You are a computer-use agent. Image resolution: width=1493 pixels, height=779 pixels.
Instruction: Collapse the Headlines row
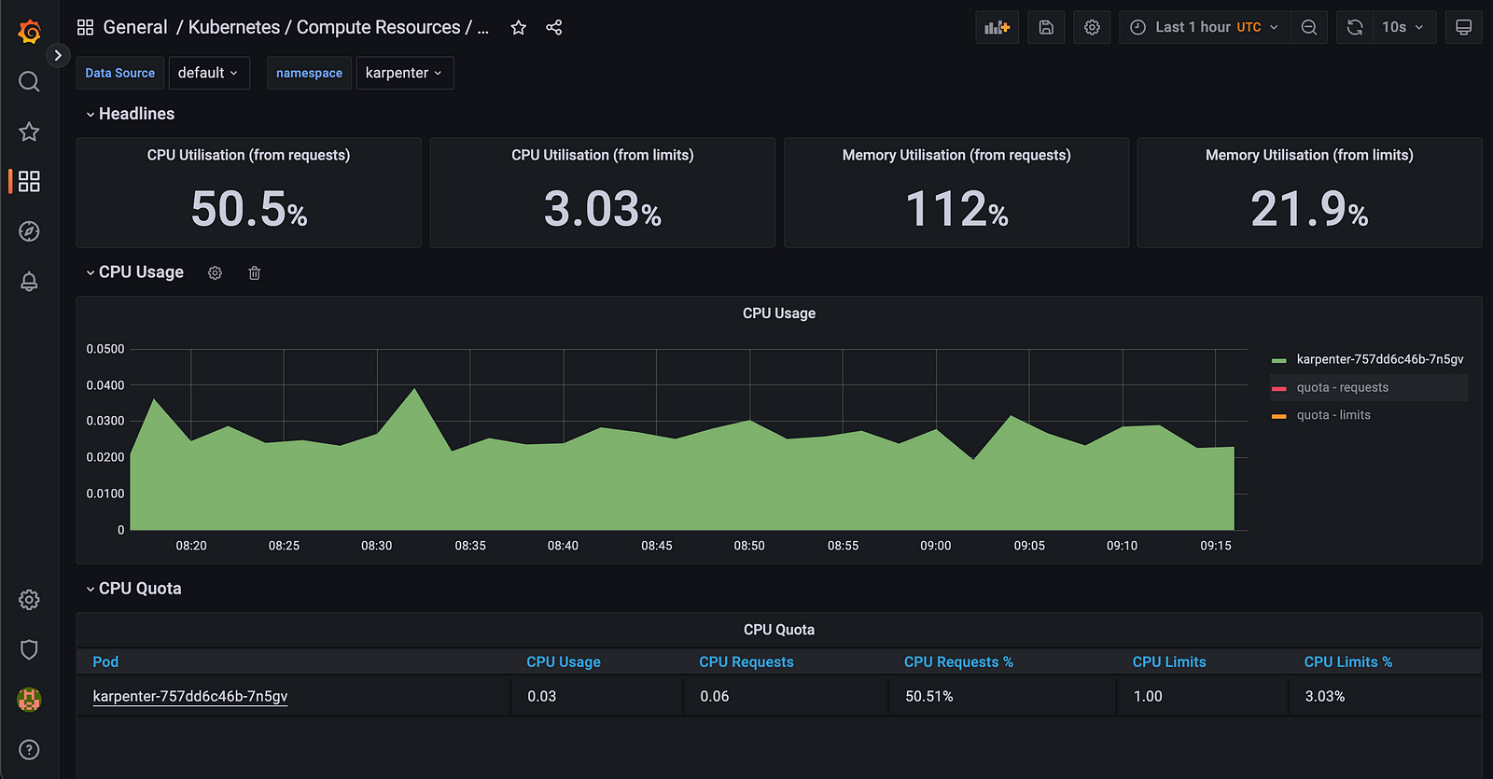tap(130, 114)
